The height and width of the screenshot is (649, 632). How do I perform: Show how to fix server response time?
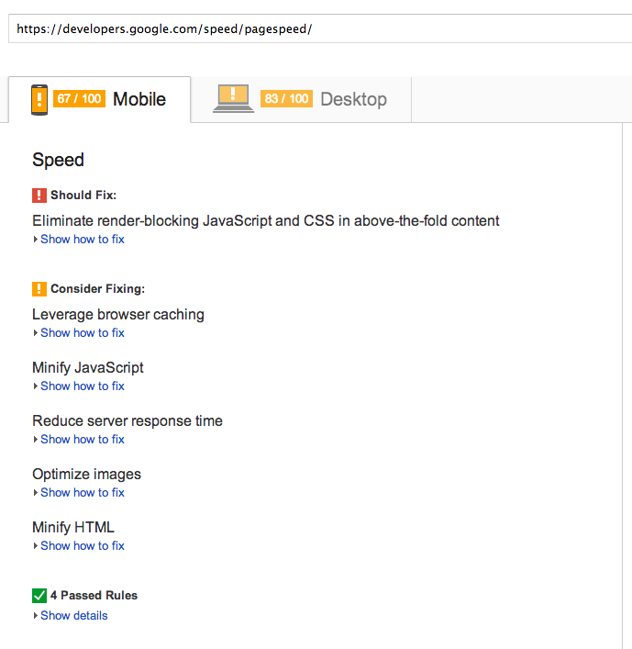click(82, 440)
